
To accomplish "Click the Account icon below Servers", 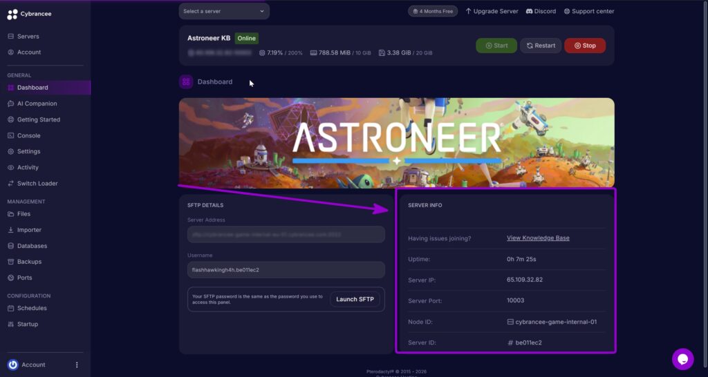I will [x=11, y=52].
